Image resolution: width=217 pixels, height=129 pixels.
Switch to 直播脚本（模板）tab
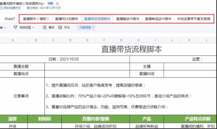36,19
